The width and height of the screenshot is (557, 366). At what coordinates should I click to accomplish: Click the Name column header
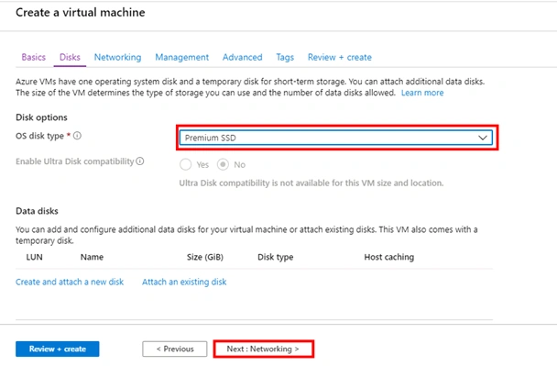tap(92, 257)
